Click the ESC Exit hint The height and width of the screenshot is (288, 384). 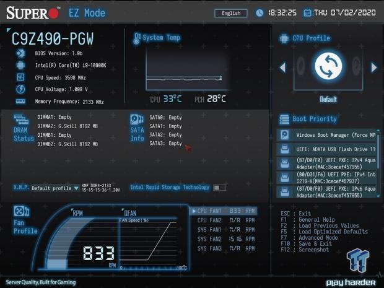[x=296, y=213]
